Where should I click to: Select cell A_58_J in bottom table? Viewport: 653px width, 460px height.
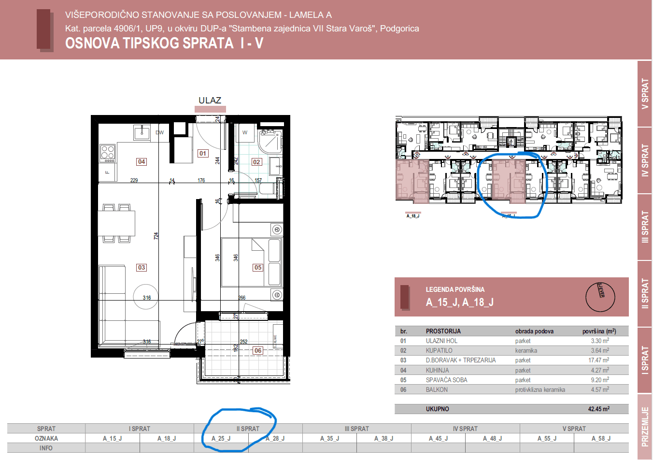point(601,438)
